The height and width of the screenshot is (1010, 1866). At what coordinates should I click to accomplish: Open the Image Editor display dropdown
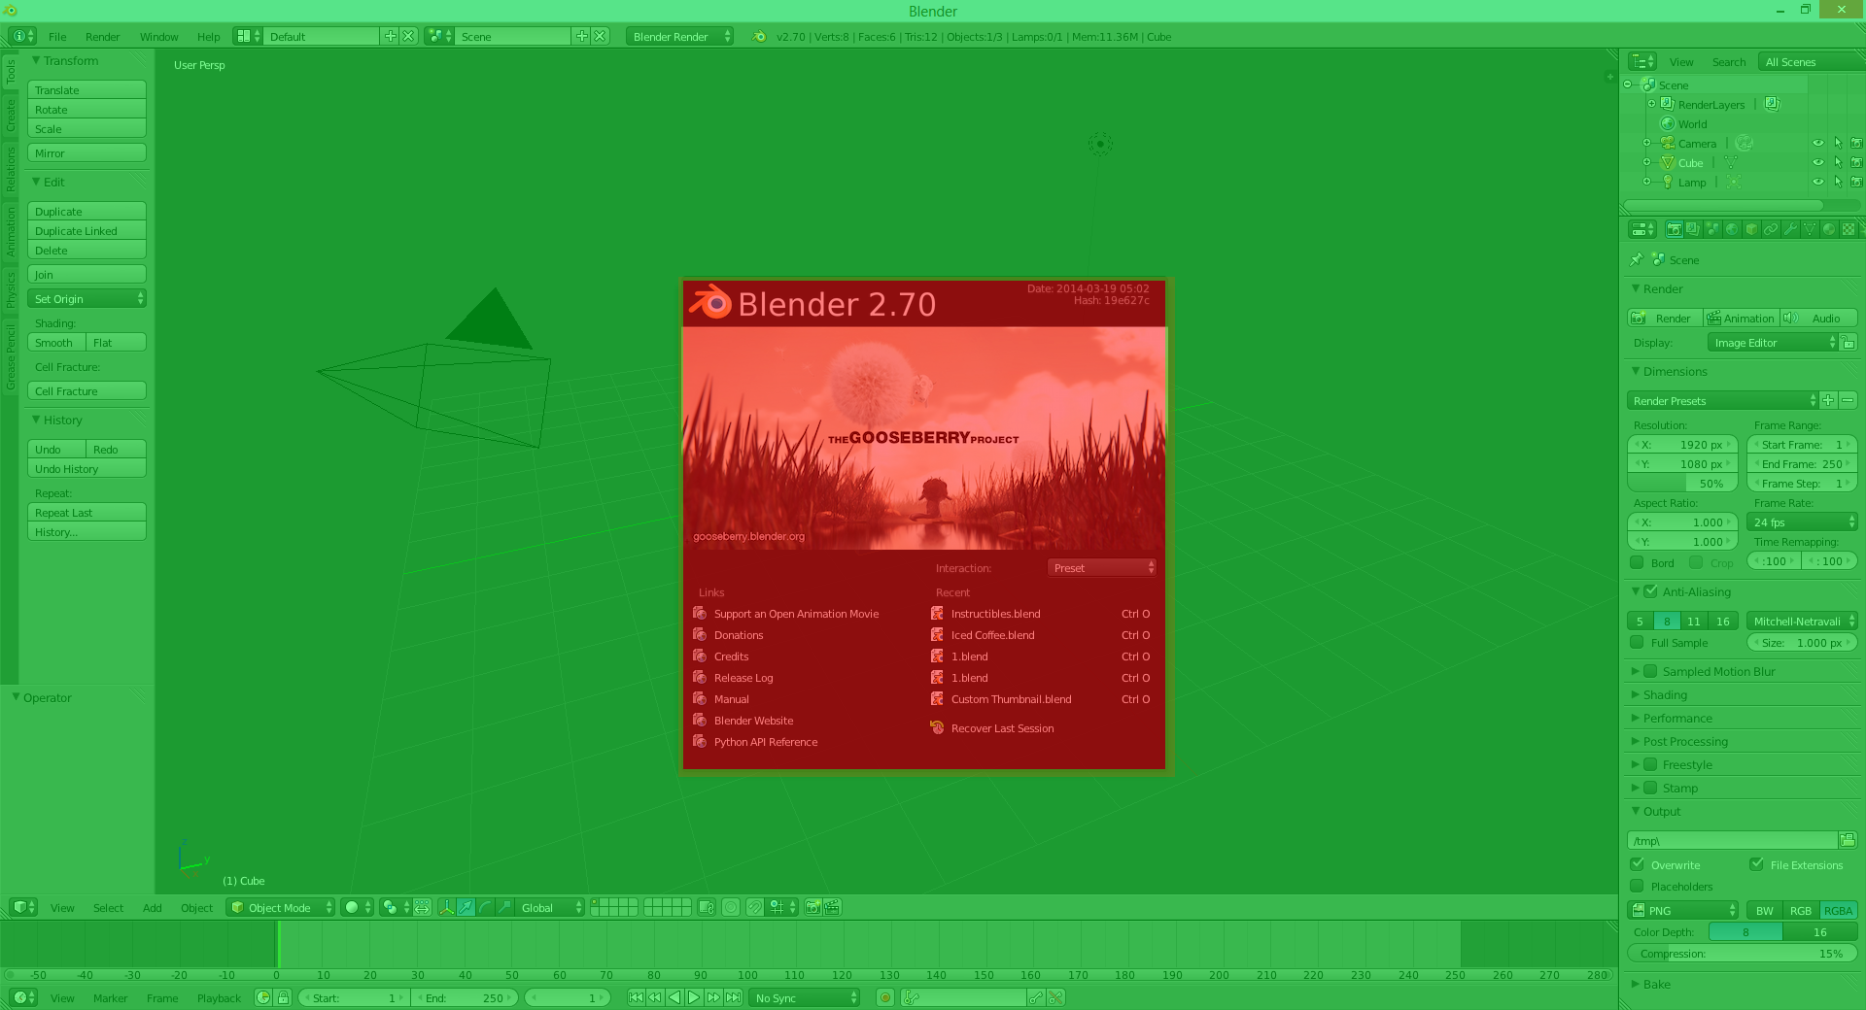click(x=1773, y=342)
